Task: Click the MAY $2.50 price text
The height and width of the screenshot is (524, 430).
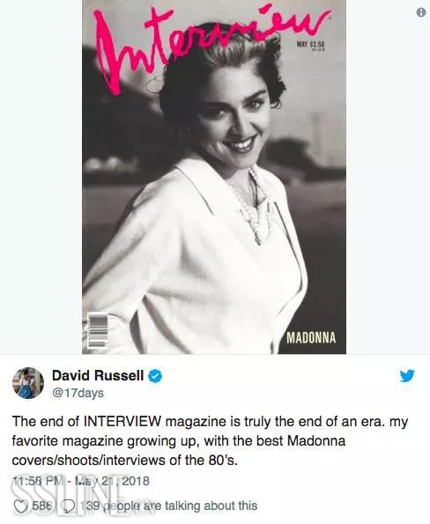Action: (311, 44)
